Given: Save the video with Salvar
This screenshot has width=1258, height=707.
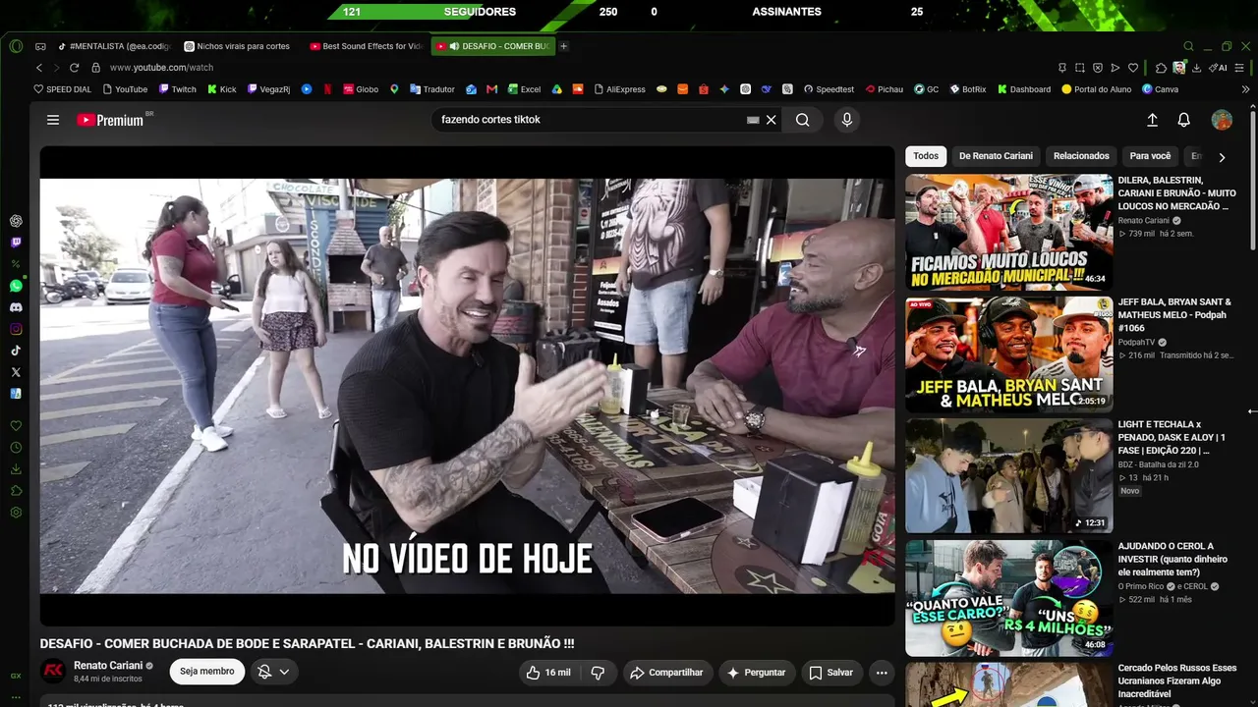Looking at the screenshot, I should tap(830, 673).
